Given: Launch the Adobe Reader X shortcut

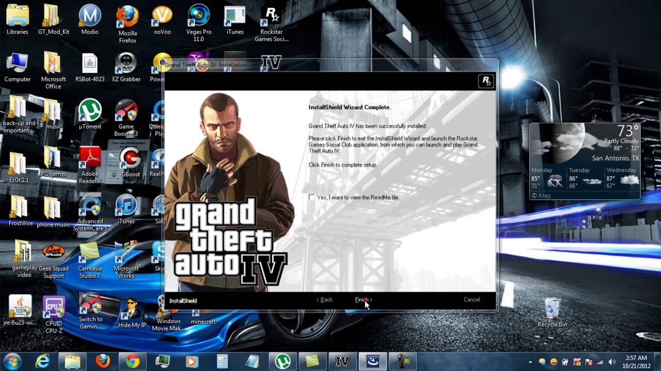Looking at the screenshot, I should 90,165.
